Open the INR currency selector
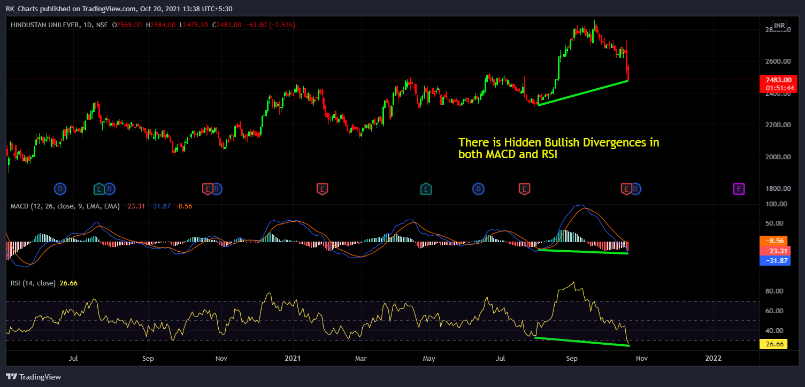The width and height of the screenshot is (805, 387). pyautogui.click(x=779, y=26)
